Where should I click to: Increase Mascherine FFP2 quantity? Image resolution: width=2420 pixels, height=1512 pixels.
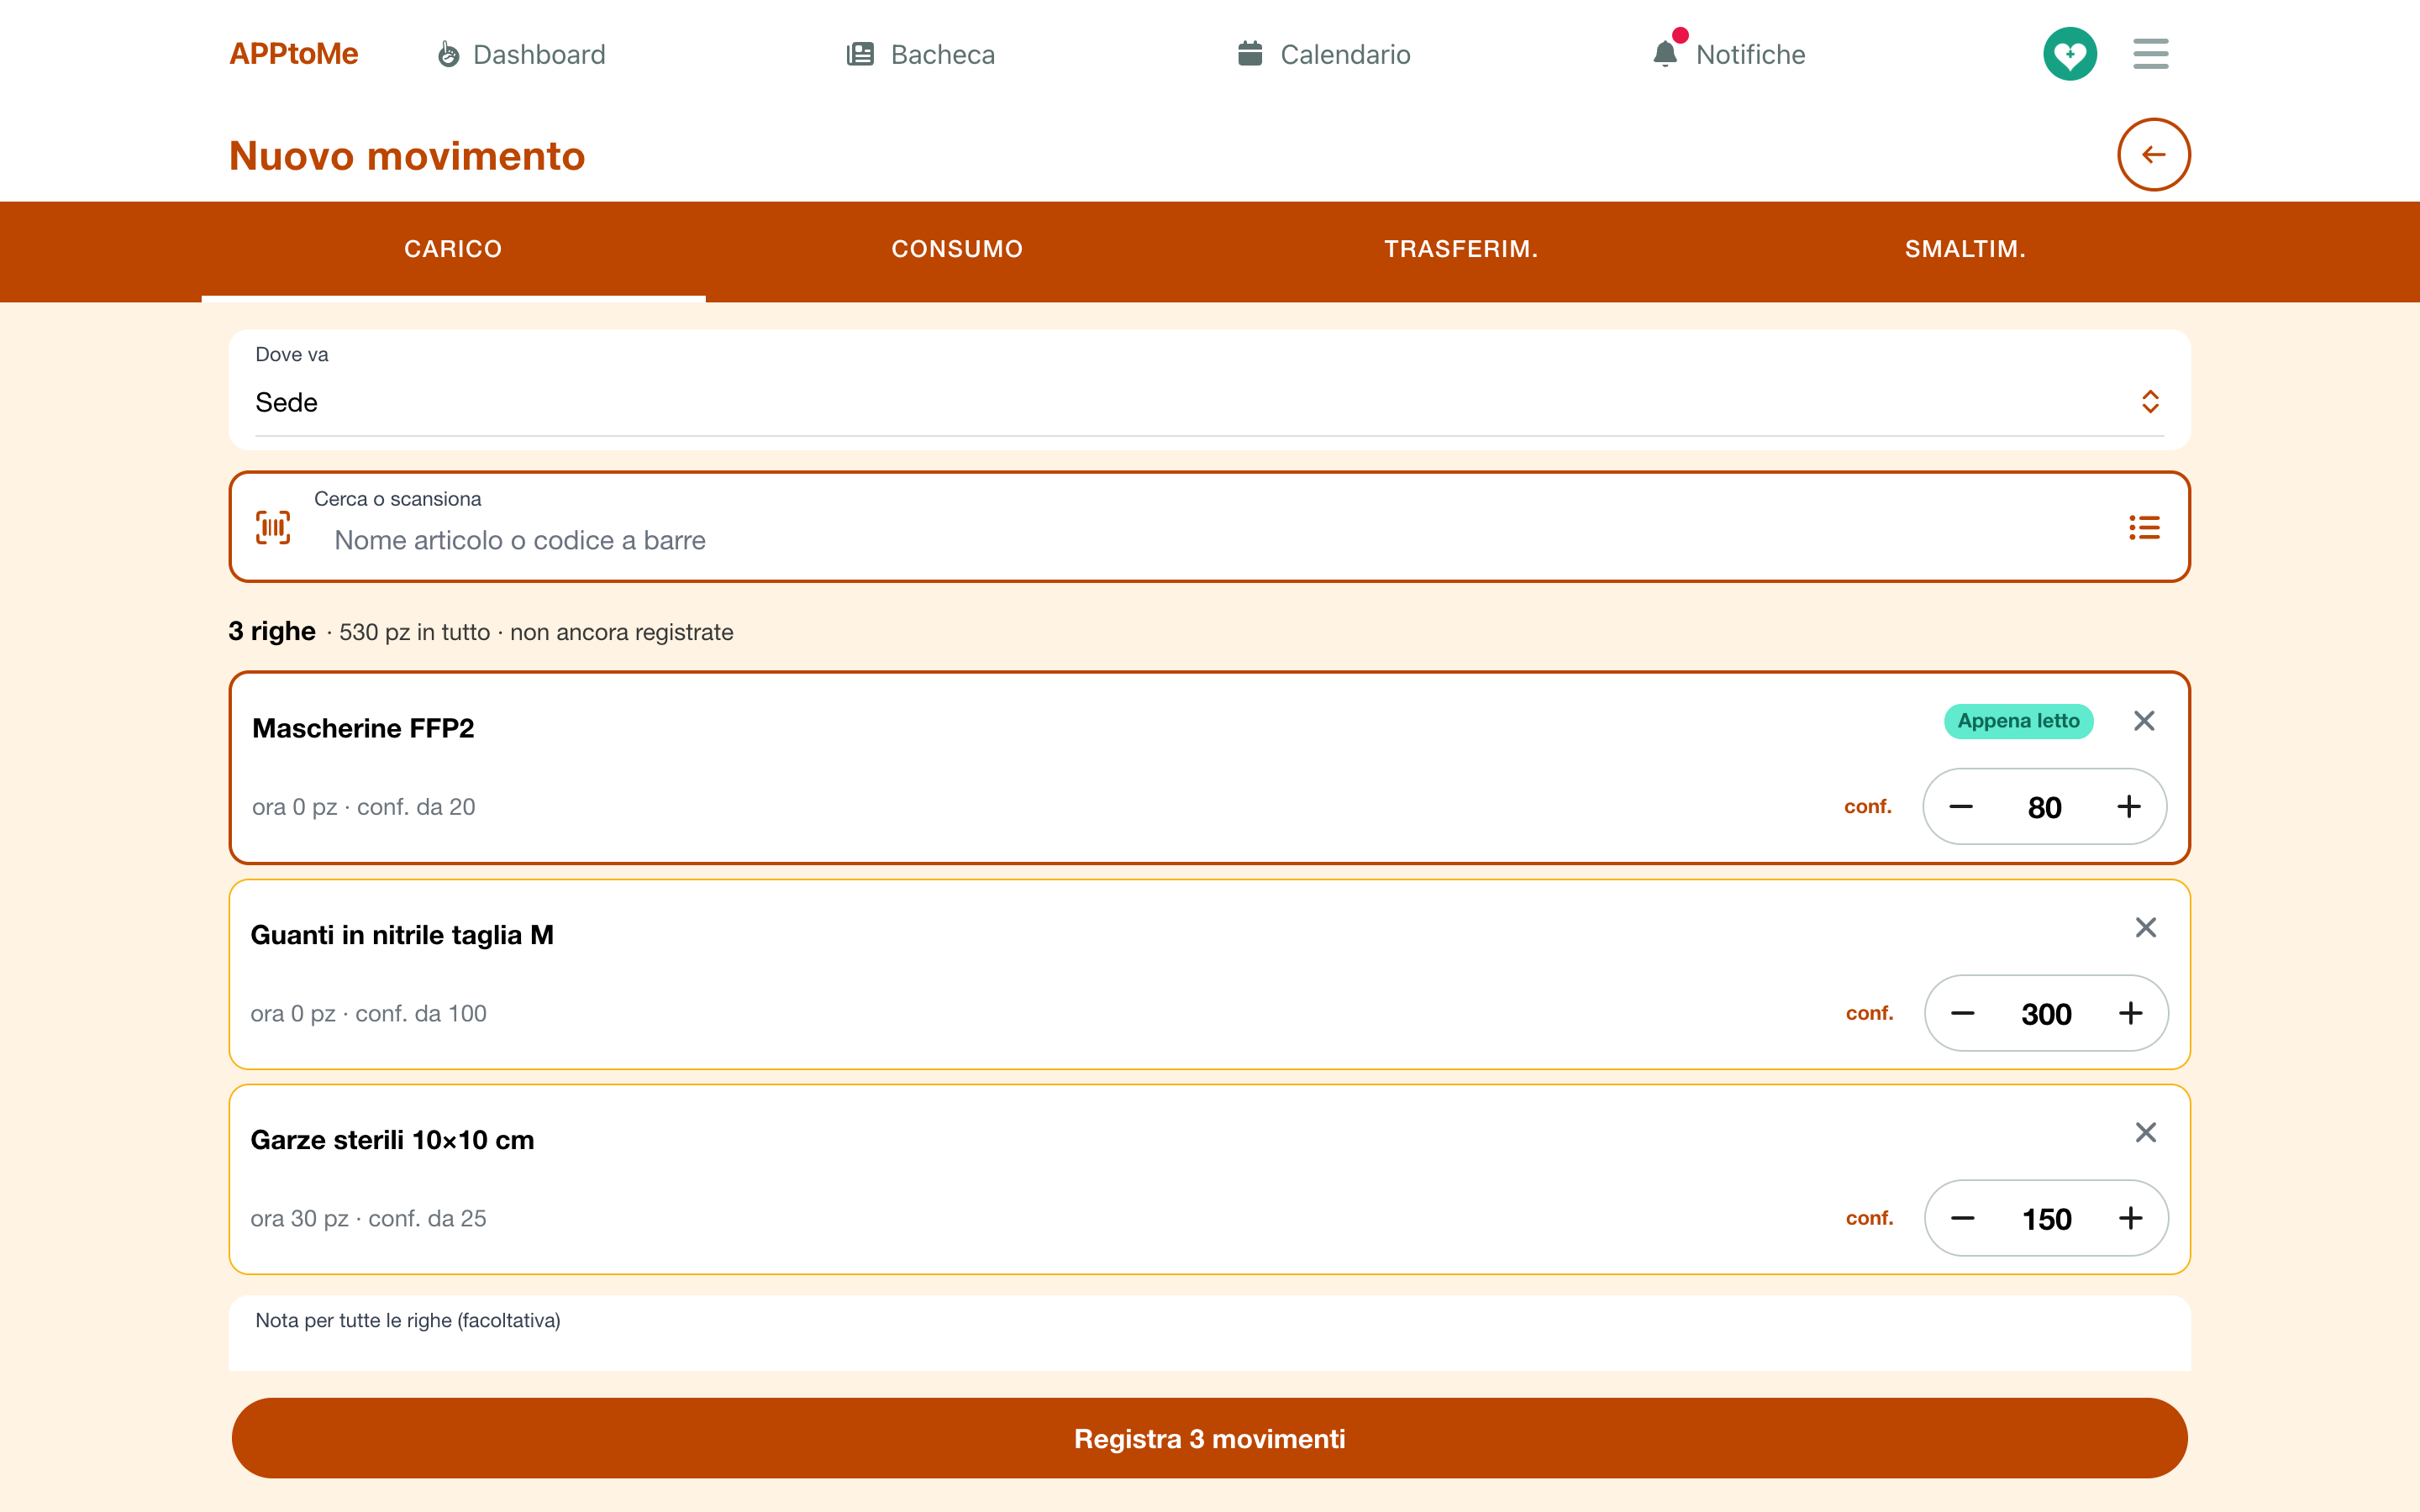[2129, 807]
